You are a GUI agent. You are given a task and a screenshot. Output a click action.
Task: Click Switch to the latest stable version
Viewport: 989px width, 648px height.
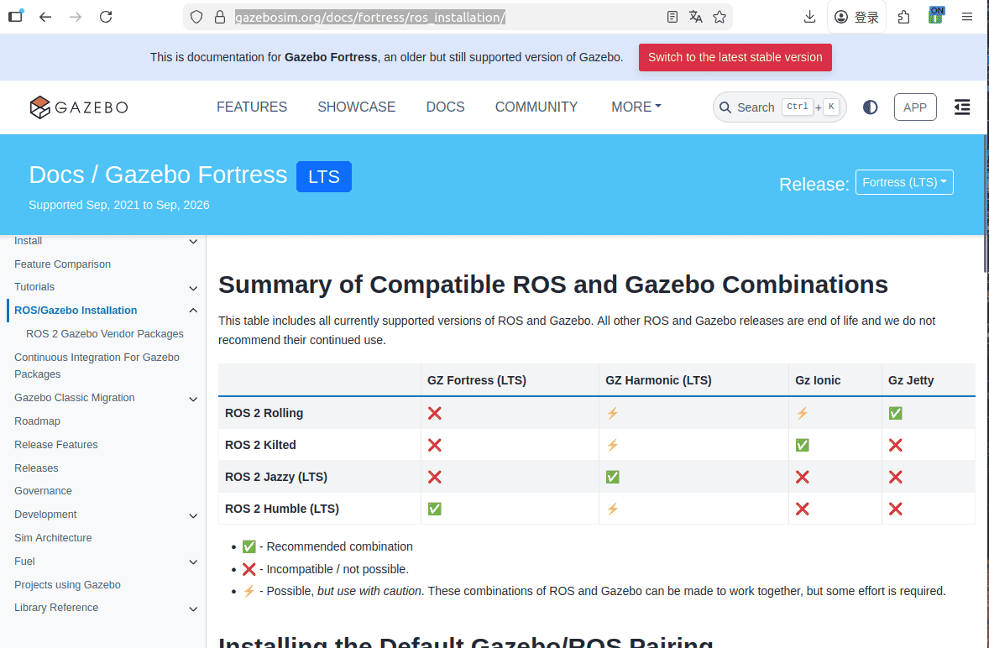[x=735, y=57]
